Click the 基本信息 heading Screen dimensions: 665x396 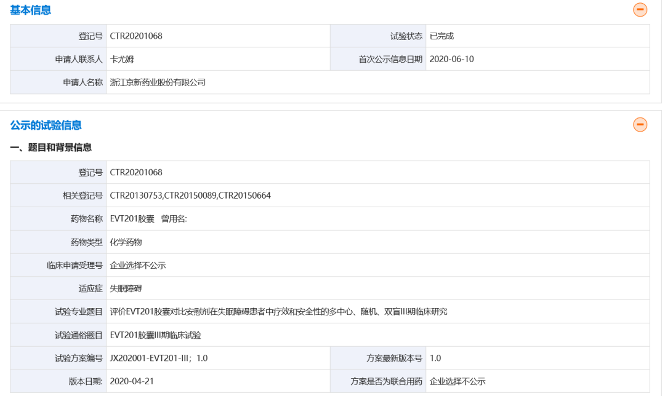tap(31, 10)
